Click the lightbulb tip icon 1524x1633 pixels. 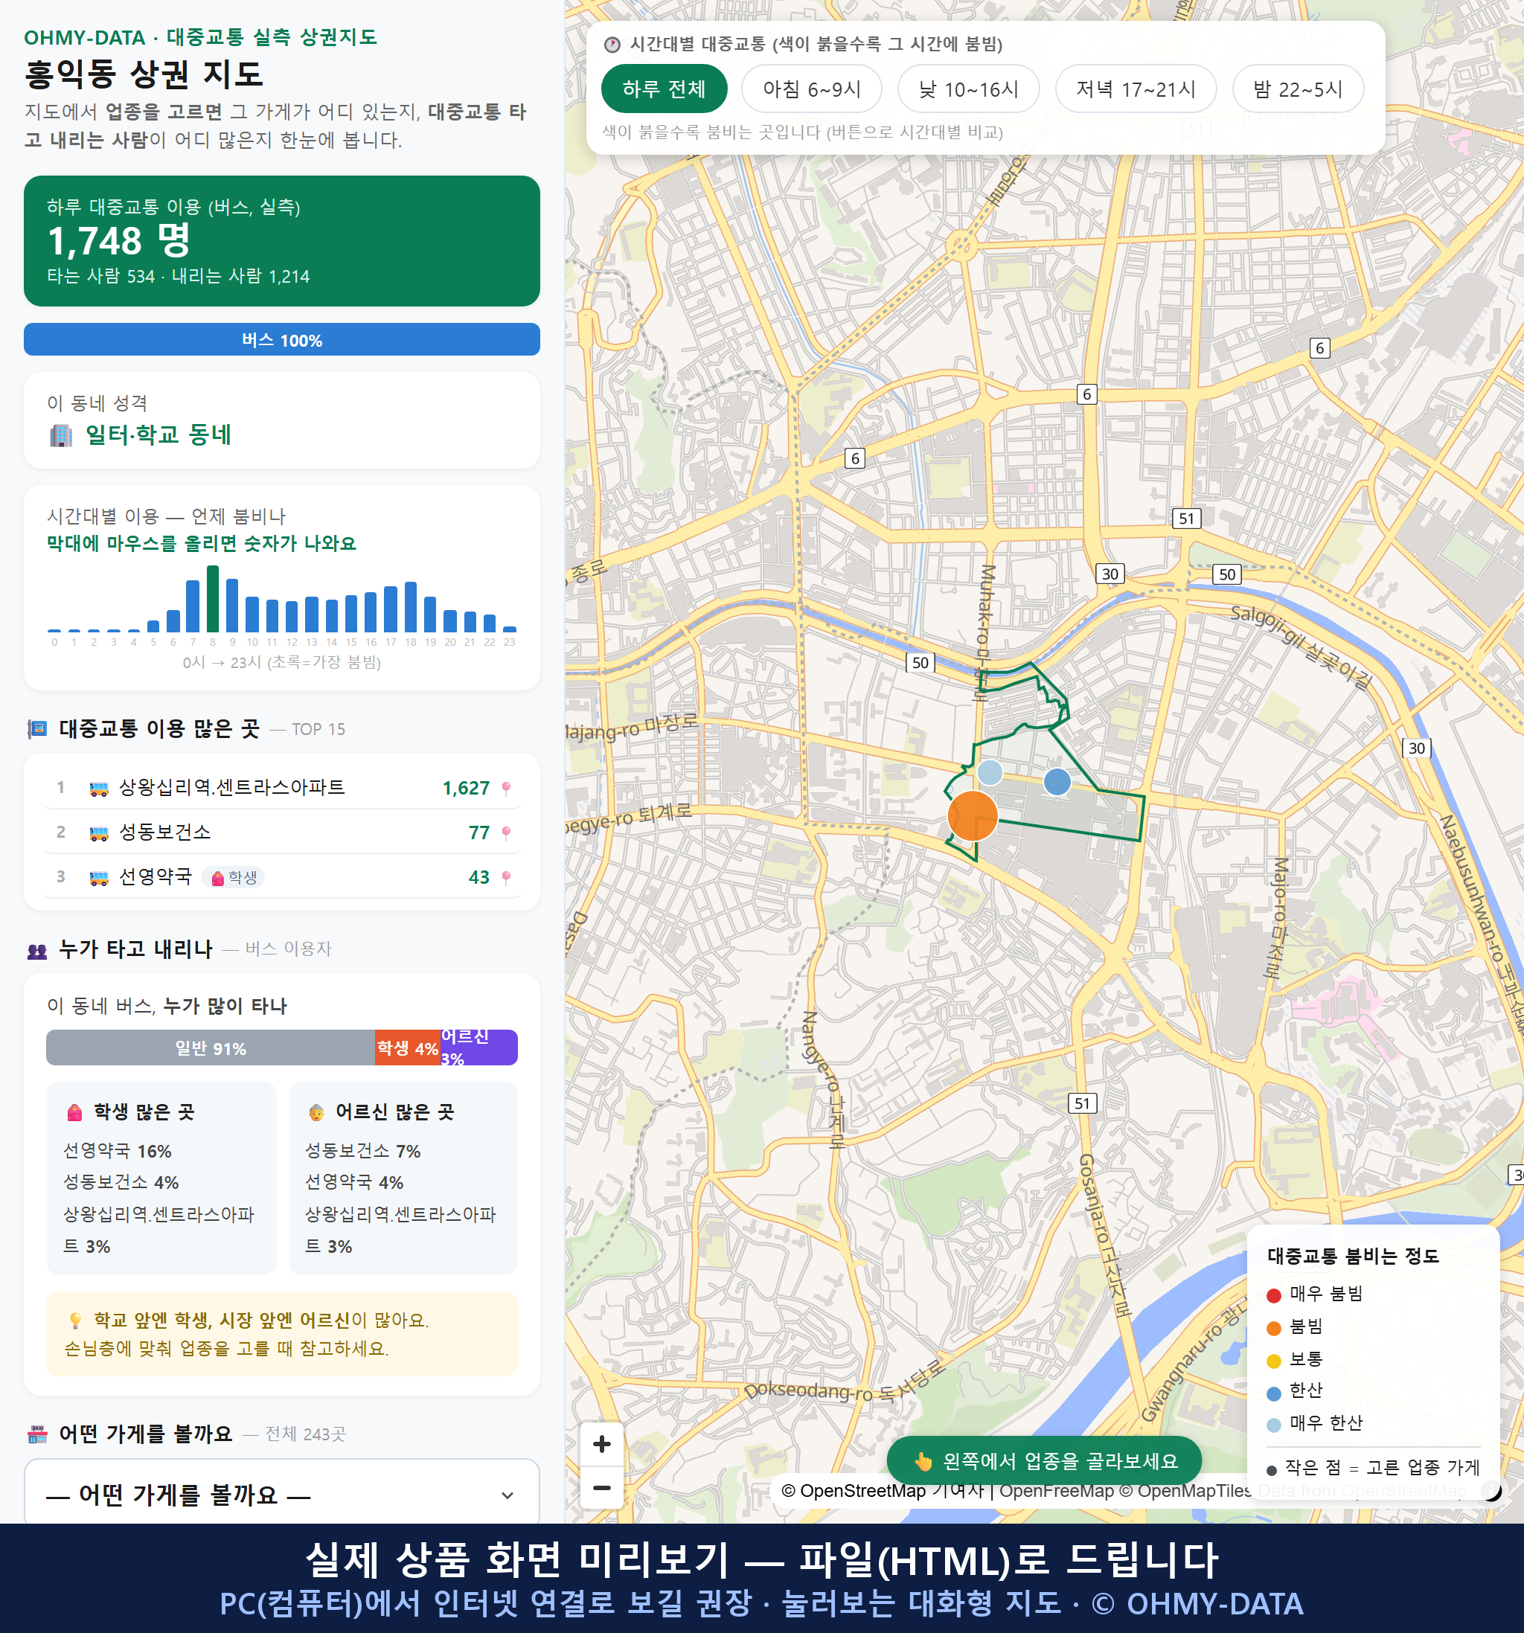tap(74, 1320)
